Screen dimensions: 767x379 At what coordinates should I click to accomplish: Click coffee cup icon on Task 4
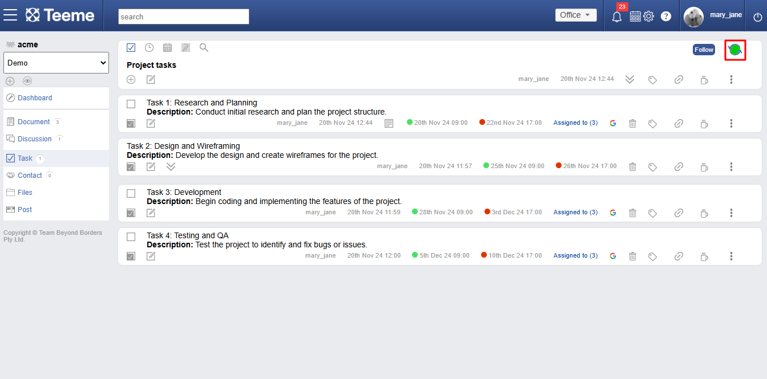click(704, 256)
